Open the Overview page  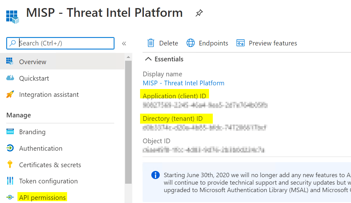pyautogui.click(x=62, y=61)
